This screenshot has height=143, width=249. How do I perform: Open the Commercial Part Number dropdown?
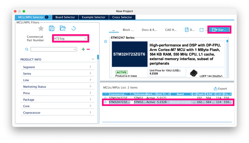point(85,38)
